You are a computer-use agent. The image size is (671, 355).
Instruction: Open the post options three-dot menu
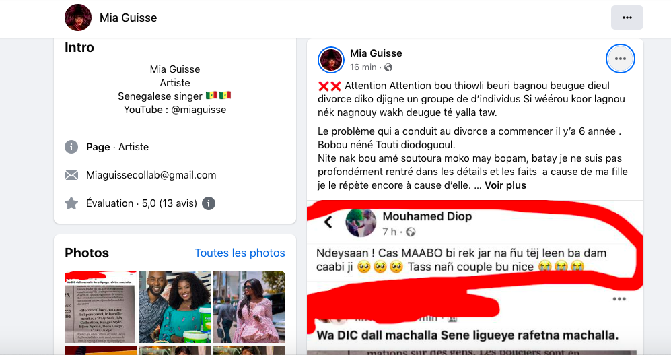620,59
